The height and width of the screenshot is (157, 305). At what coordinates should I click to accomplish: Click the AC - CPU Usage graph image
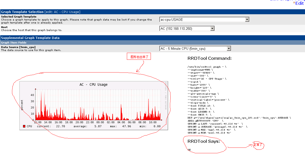94,105
